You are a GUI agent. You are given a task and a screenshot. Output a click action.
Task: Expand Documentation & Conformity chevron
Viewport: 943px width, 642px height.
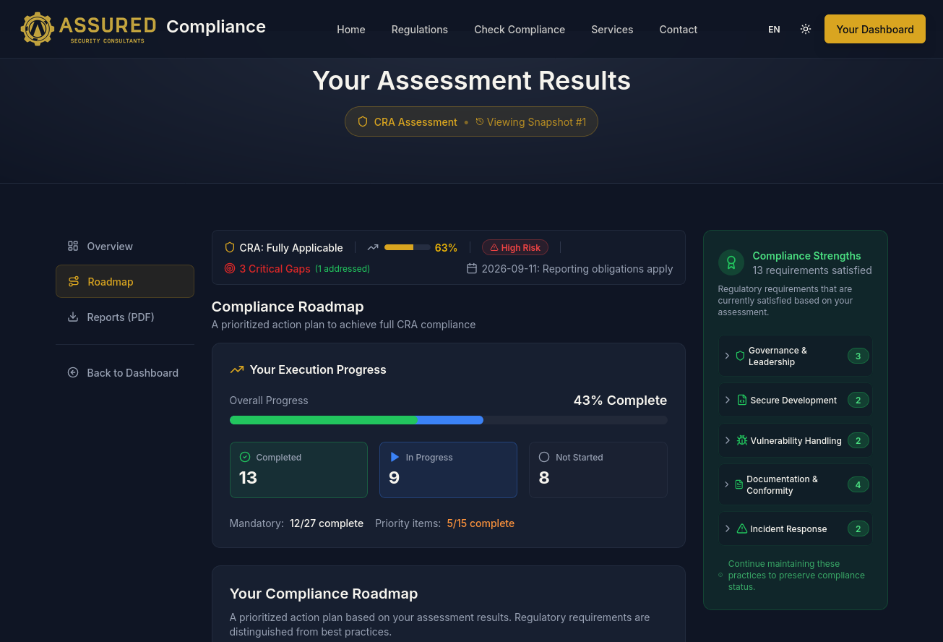point(727,484)
